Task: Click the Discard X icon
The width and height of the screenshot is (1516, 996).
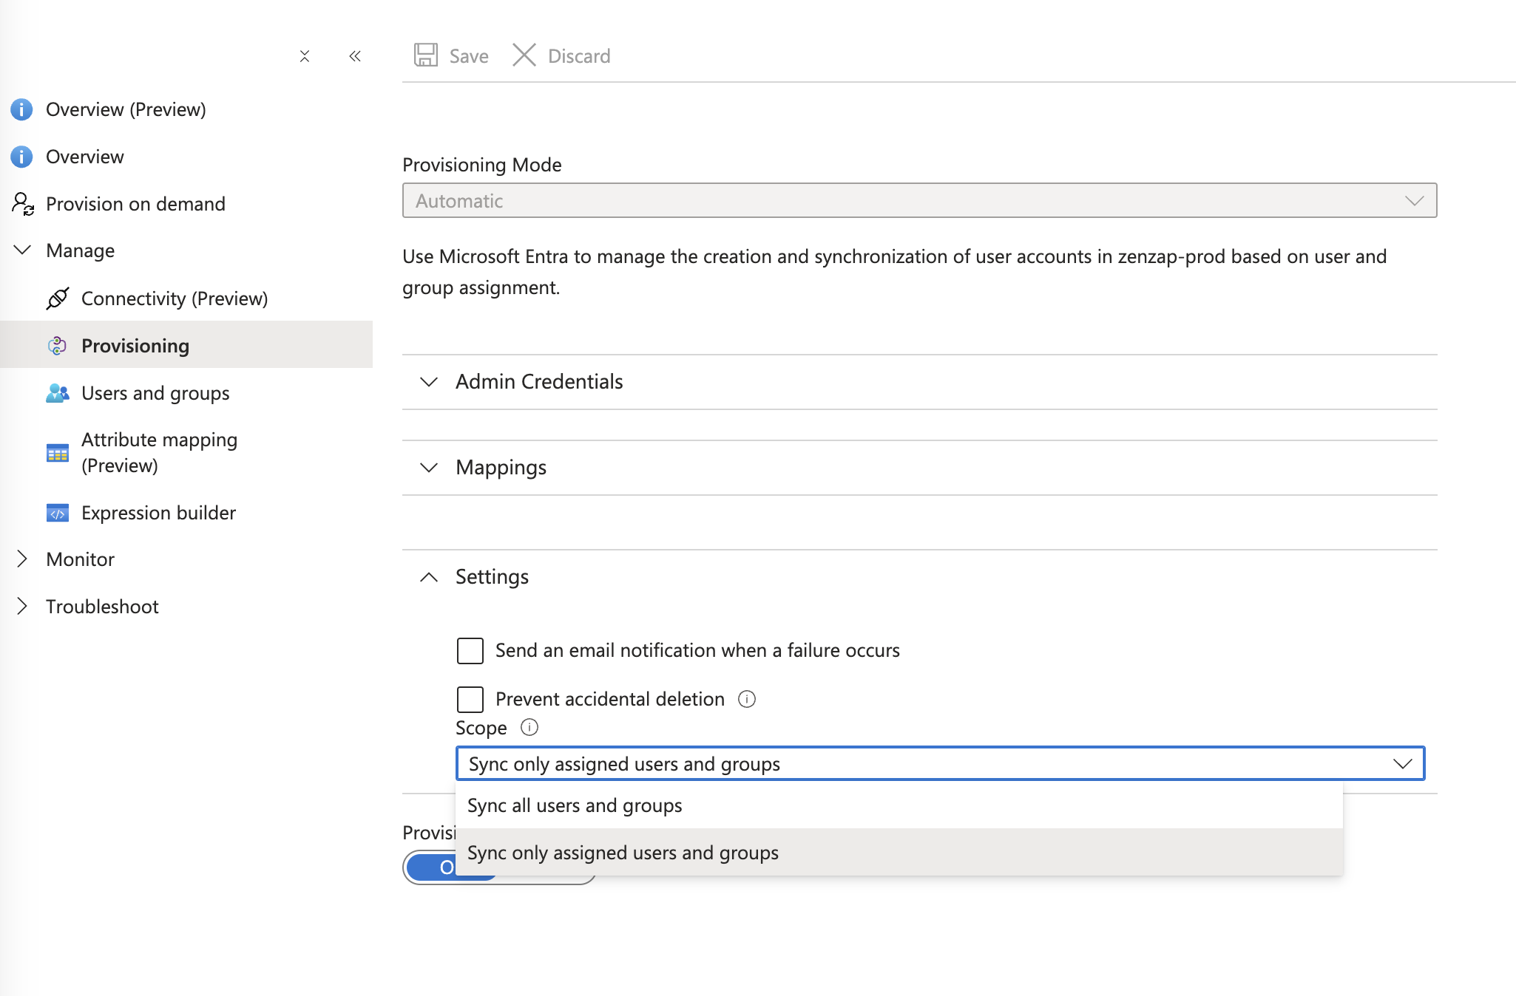Action: pyautogui.click(x=524, y=55)
